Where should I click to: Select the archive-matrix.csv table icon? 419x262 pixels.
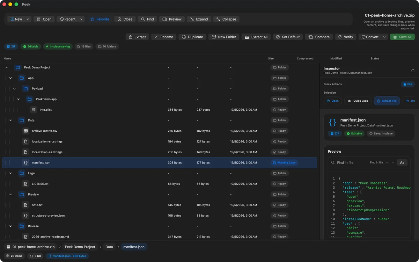pos(25,131)
